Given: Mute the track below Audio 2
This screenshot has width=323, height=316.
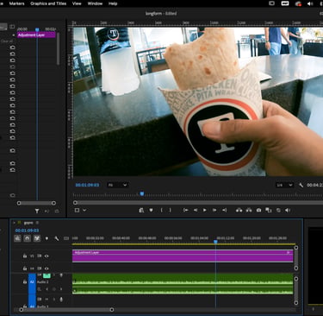Looking at the screenshot, I should (47, 300).
